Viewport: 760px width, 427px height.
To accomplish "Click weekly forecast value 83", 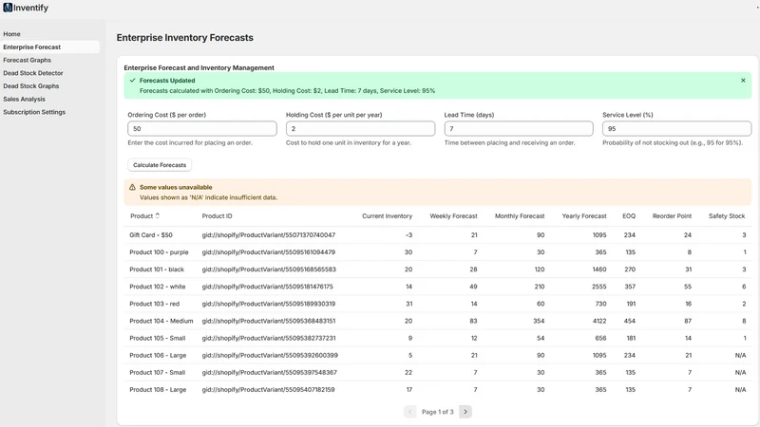I will click(473, 321).
